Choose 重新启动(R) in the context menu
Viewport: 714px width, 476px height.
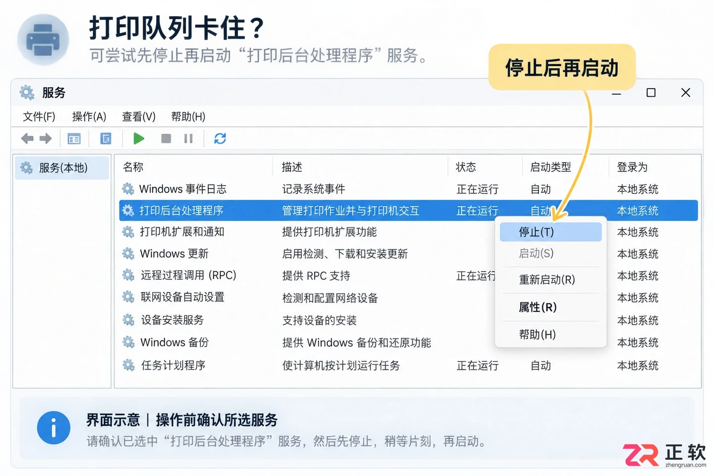[550, 280]
